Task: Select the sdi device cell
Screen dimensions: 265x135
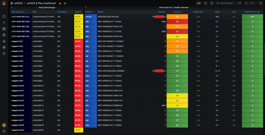Action: click(x=91, y=56)
